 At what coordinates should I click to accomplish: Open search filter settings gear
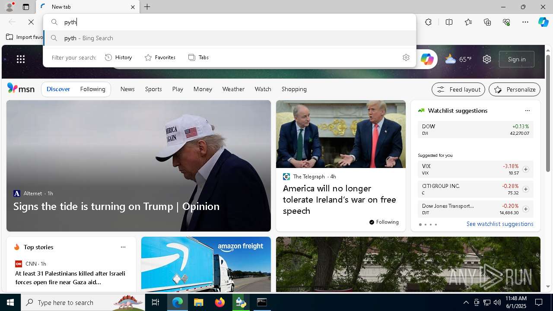pyautogui.click(x=406, y=57)
